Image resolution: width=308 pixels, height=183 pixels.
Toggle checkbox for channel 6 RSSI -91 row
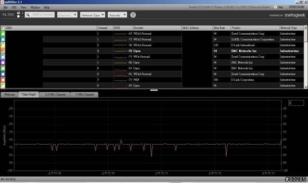tap(3, 74)
